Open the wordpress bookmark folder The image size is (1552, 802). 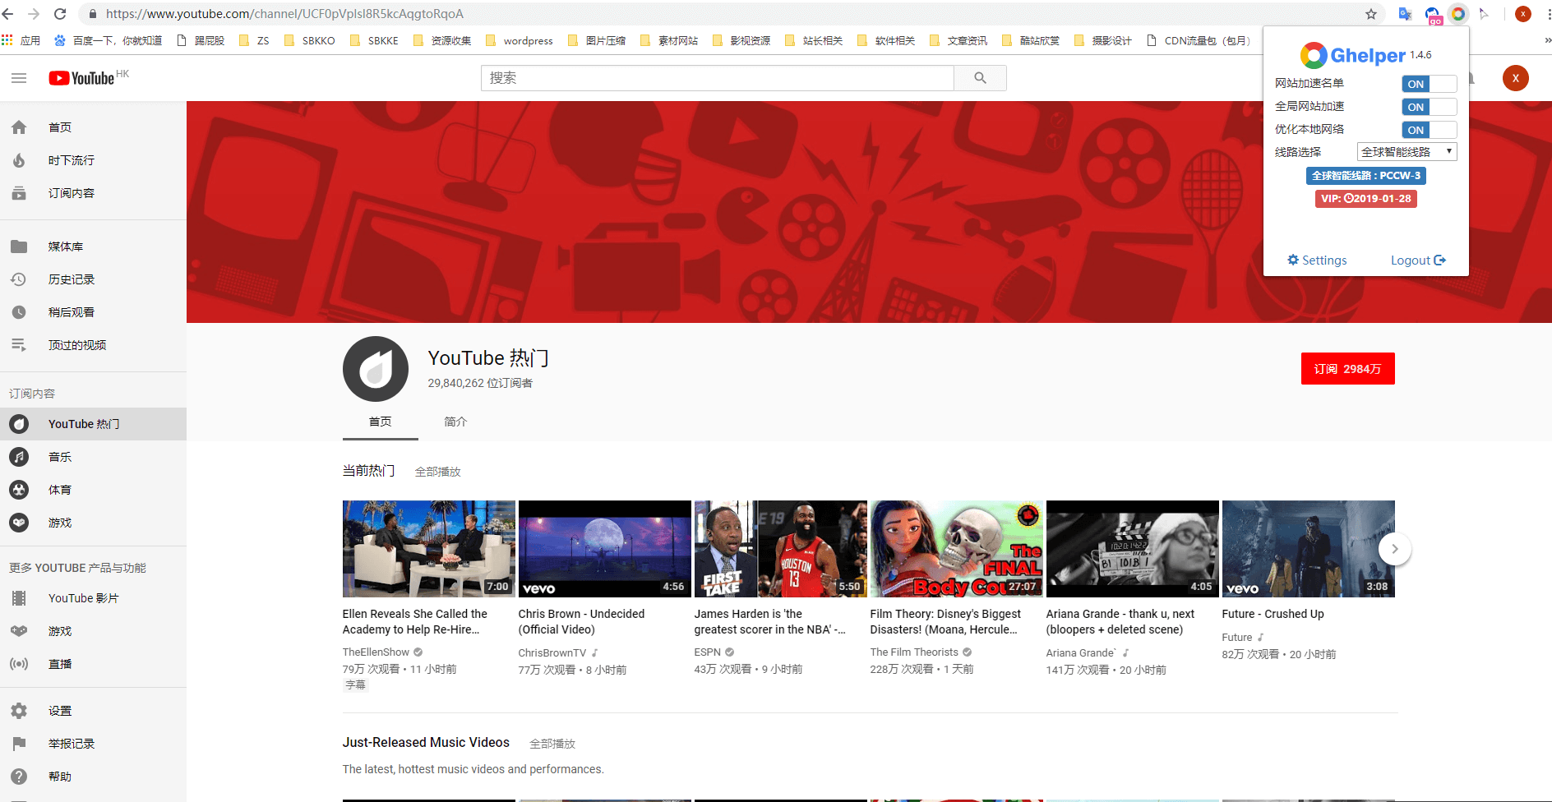(x=520, y=40)
